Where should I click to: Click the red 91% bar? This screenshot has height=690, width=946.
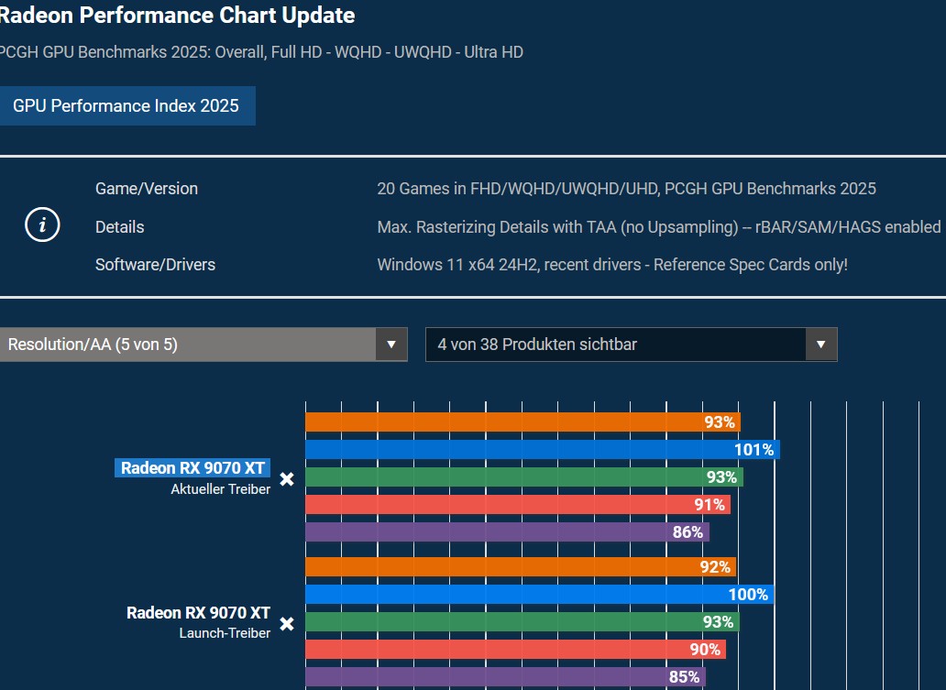(x=518, y=504)
